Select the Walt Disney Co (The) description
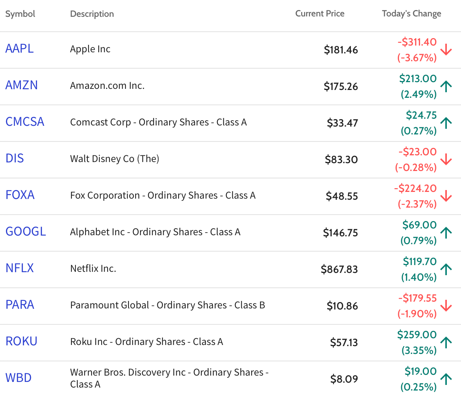This screenshot has width=461, height=395. (115, 159)
